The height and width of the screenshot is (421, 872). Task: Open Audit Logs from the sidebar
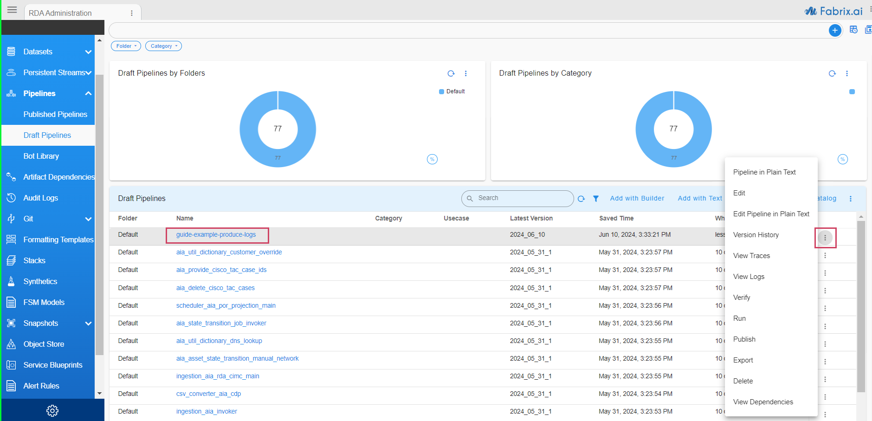point(41,198)
